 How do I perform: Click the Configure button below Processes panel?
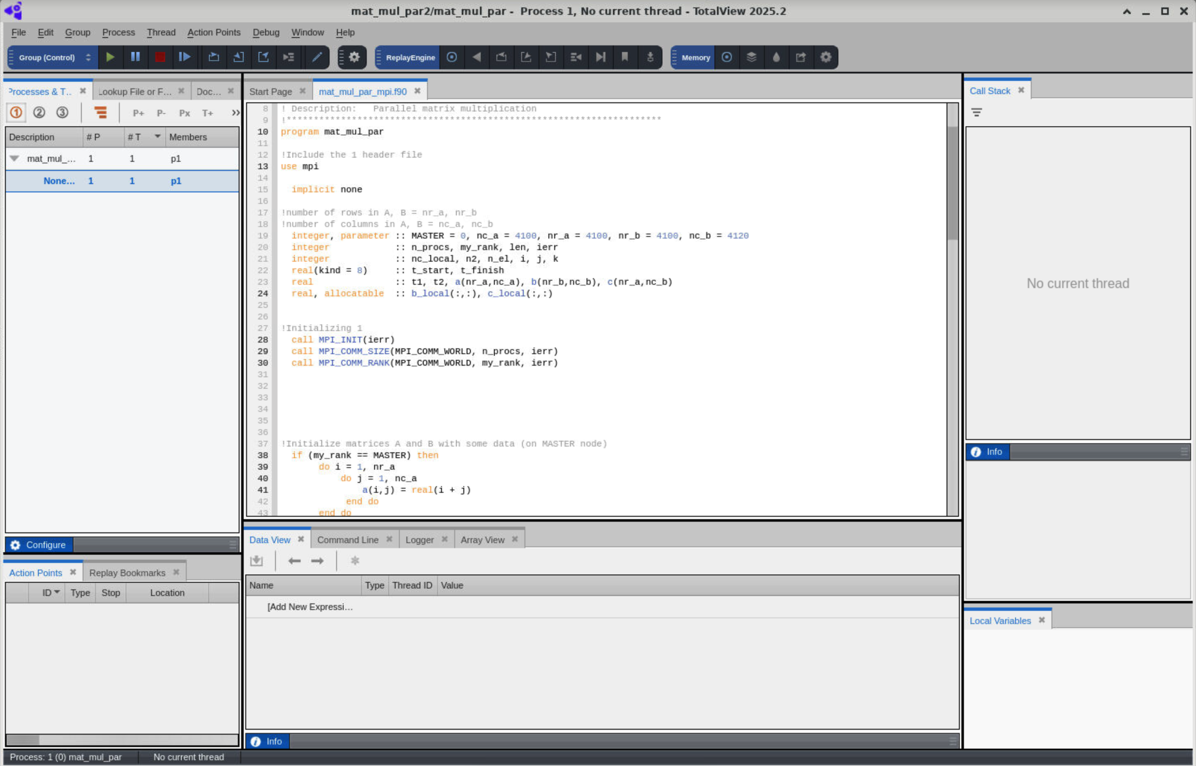click(39, 545)
